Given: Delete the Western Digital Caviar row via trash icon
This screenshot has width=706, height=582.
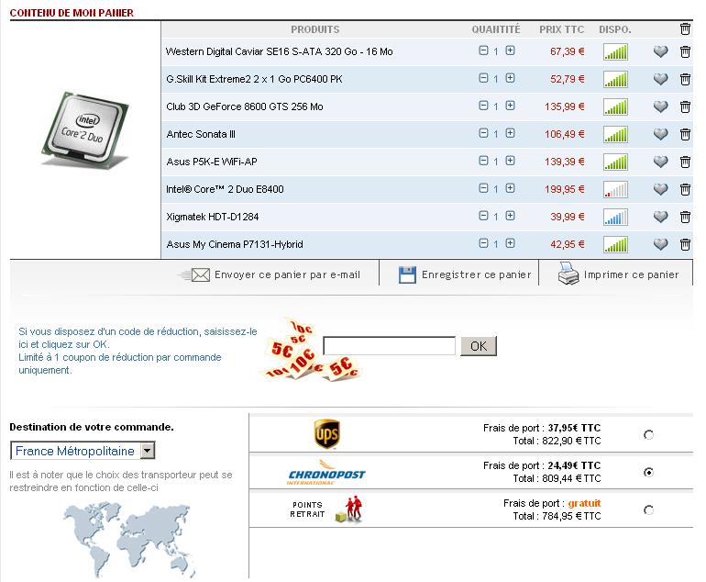Looking at the screenshot, I should pos(685,51).
